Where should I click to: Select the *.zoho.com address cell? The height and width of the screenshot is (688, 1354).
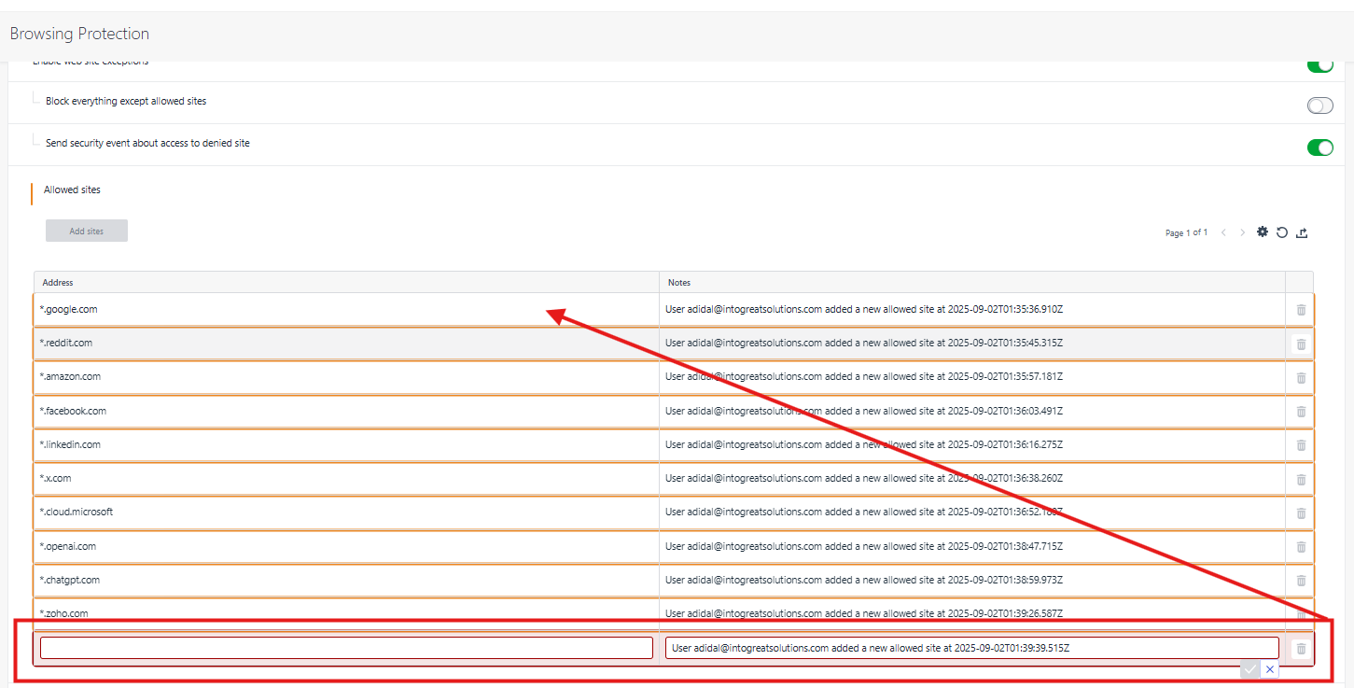tap(346, 613)
